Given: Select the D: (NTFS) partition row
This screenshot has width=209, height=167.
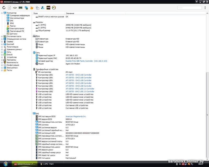Looking at the screenshot, I should click(119, 28).
